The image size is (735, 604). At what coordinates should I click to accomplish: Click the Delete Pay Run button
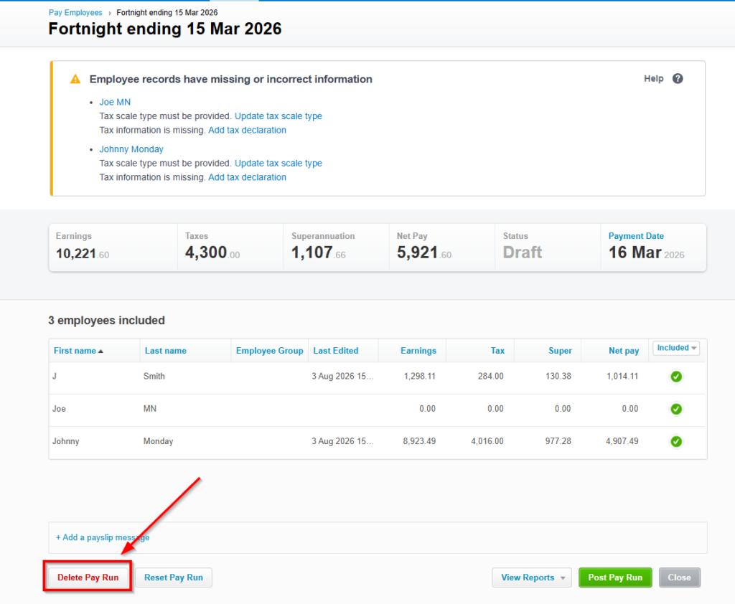(x=88, y=577)
